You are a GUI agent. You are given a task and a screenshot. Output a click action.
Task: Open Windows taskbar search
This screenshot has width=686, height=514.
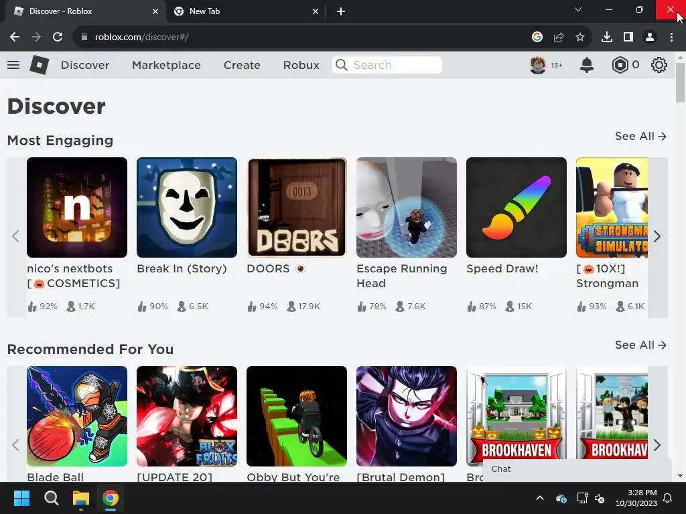(x=51, y=498)
